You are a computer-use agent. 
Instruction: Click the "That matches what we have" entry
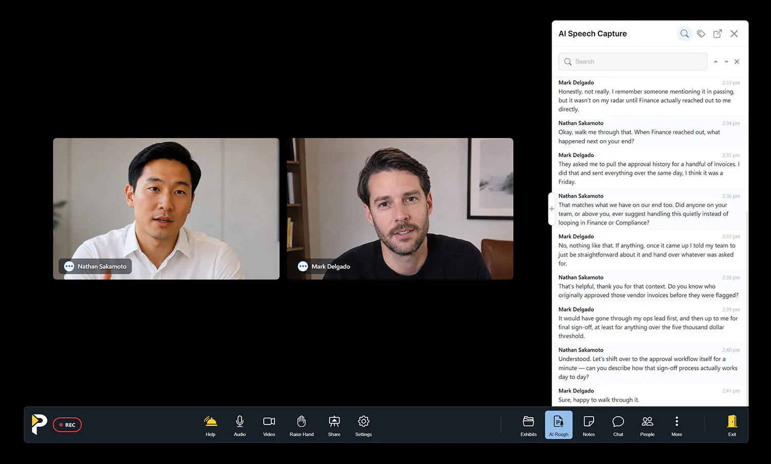coord(649,209)
